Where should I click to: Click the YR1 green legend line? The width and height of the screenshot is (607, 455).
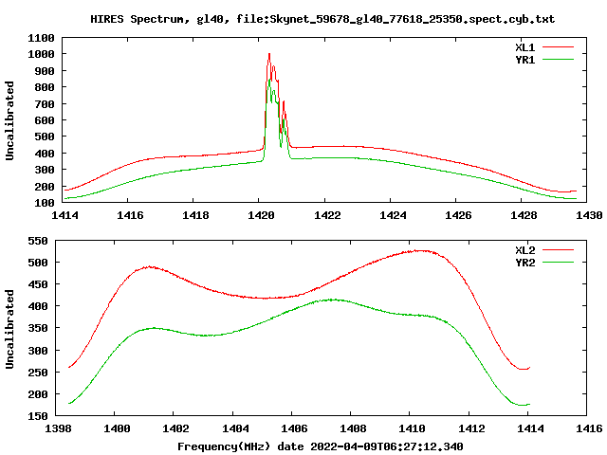tap(558, 60)
